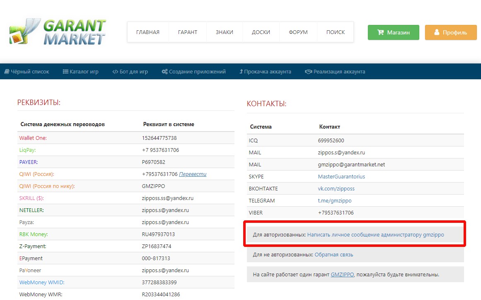Navigate to ФОРУМ

coord(298,32)
